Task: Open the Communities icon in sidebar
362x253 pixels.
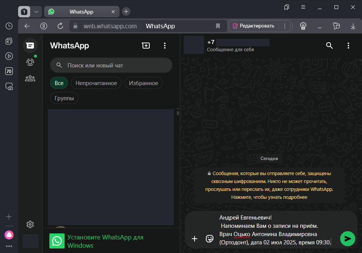Action: point(30,79)
